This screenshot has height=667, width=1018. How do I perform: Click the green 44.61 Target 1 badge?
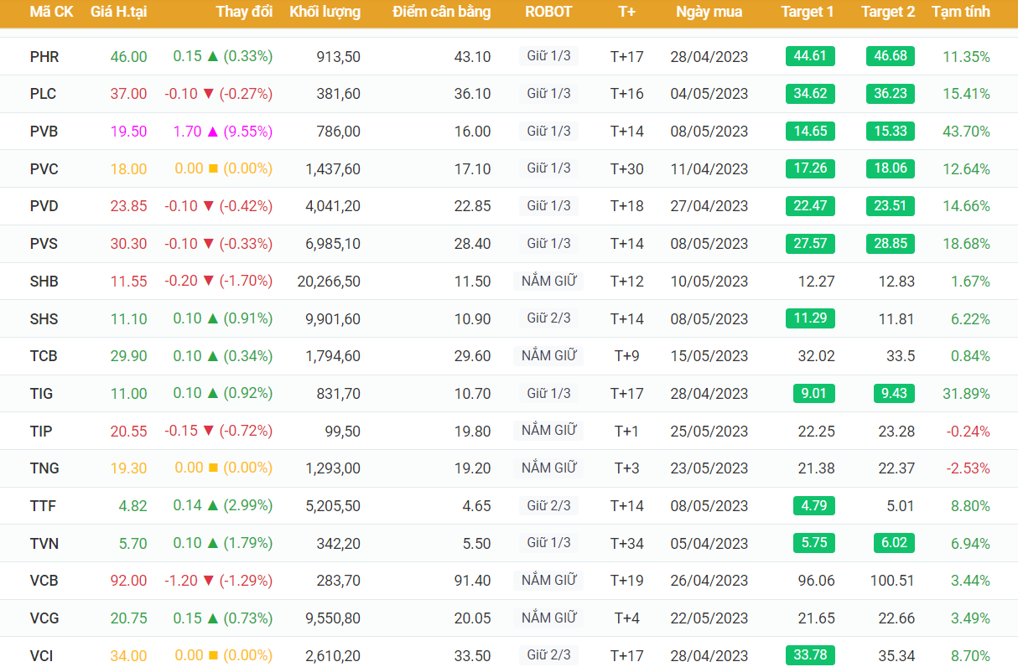tap(810, 56)
